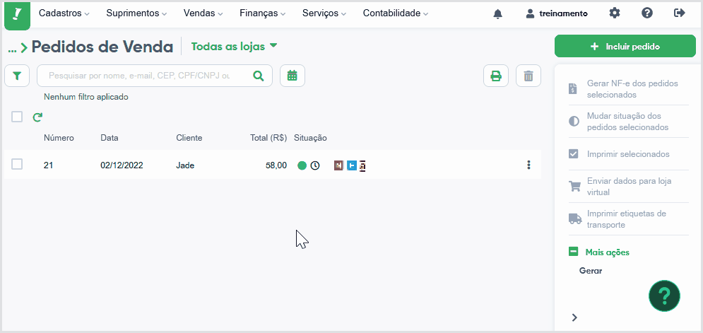The width and height of the screenshot is (703, 333).
Task: Click the green app logo icon
Action: tap(17, 15)
